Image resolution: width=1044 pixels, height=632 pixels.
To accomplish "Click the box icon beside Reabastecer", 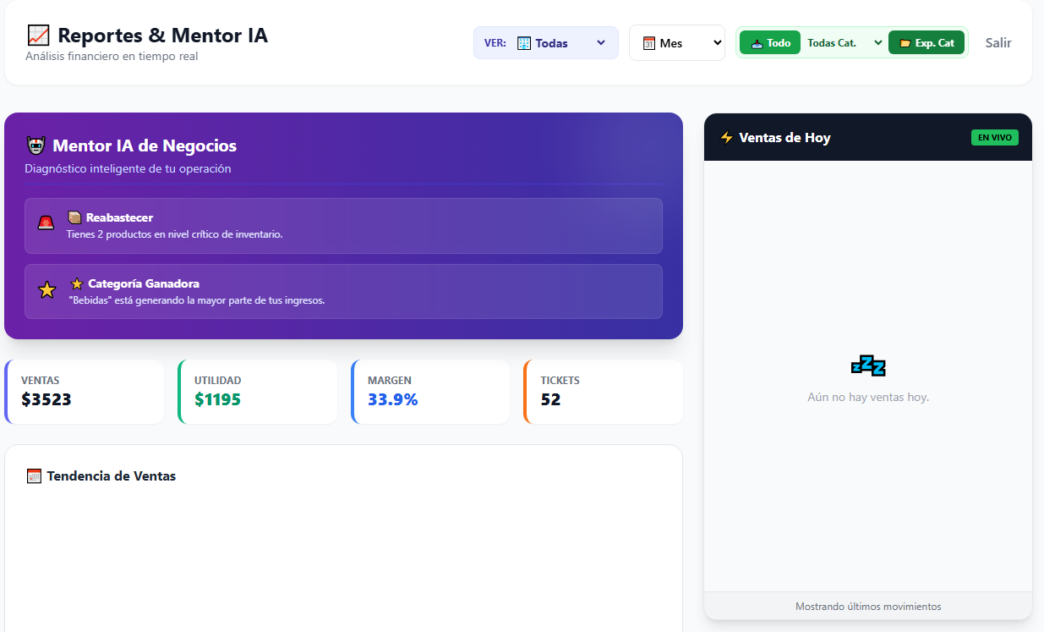I will (74, 217).
